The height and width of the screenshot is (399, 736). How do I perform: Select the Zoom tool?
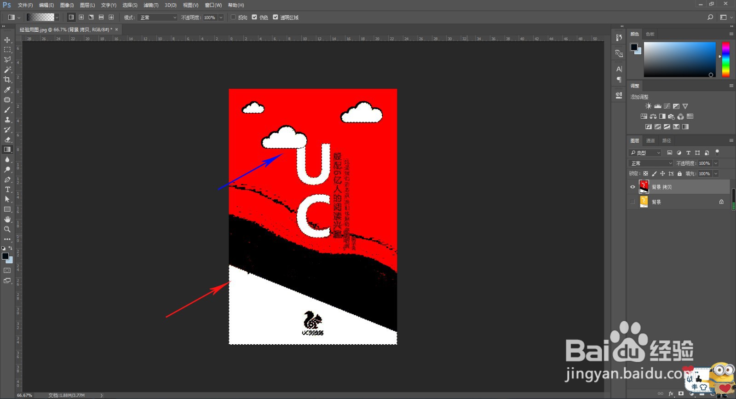[x=7, y=229]
